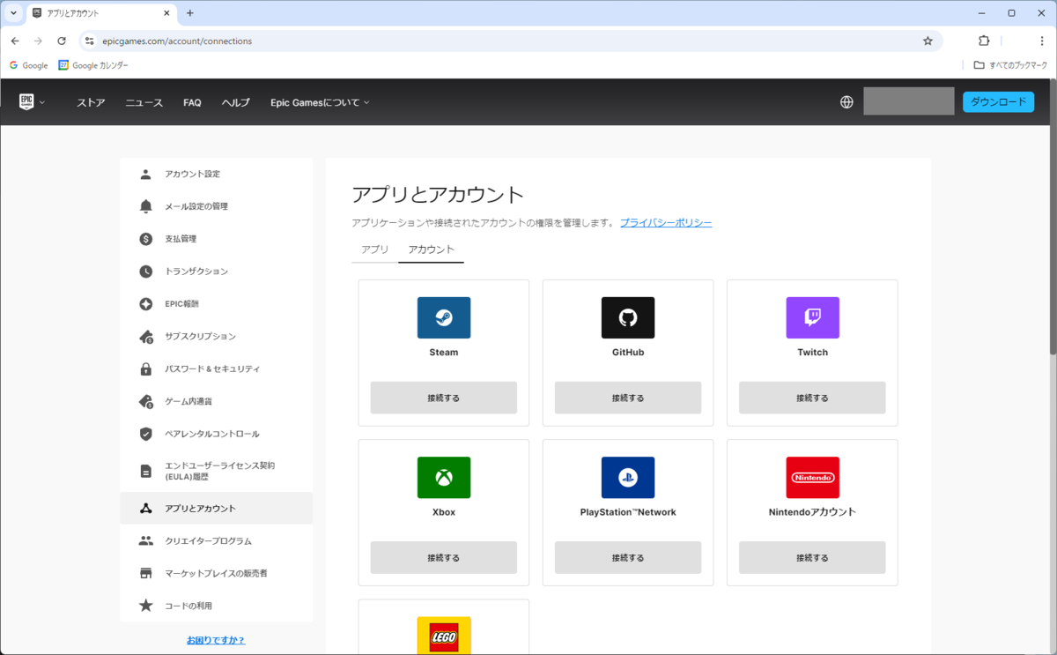Switch to the アカウント tab
This screenshot has height=655, width=1057.
coord(432,249)
